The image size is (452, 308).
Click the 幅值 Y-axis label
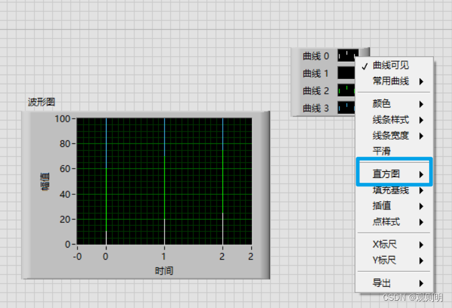click(45, 182)
